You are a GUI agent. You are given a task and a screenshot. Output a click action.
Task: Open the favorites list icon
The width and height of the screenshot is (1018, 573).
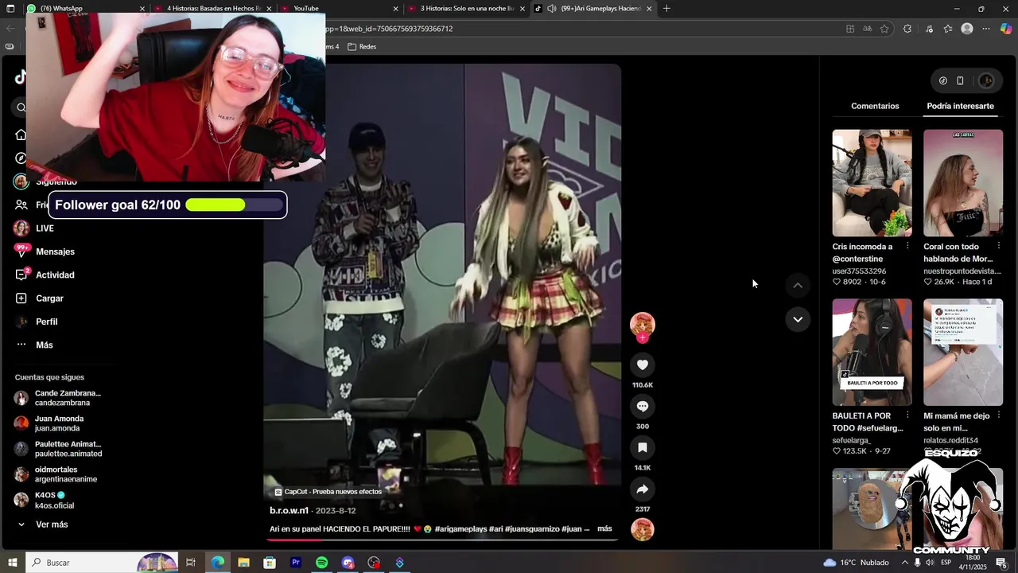pyautogui.click(x=948, y=29)
